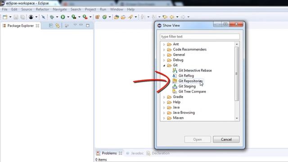Viewport: 288px width, 162px height.
Task: Expand the Java Browsing folder
Action: click(164, 113)
